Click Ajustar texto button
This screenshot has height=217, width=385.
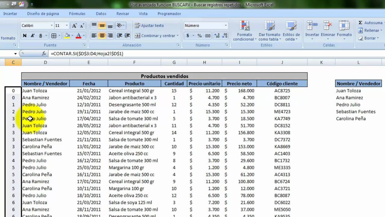click(149, 26)
